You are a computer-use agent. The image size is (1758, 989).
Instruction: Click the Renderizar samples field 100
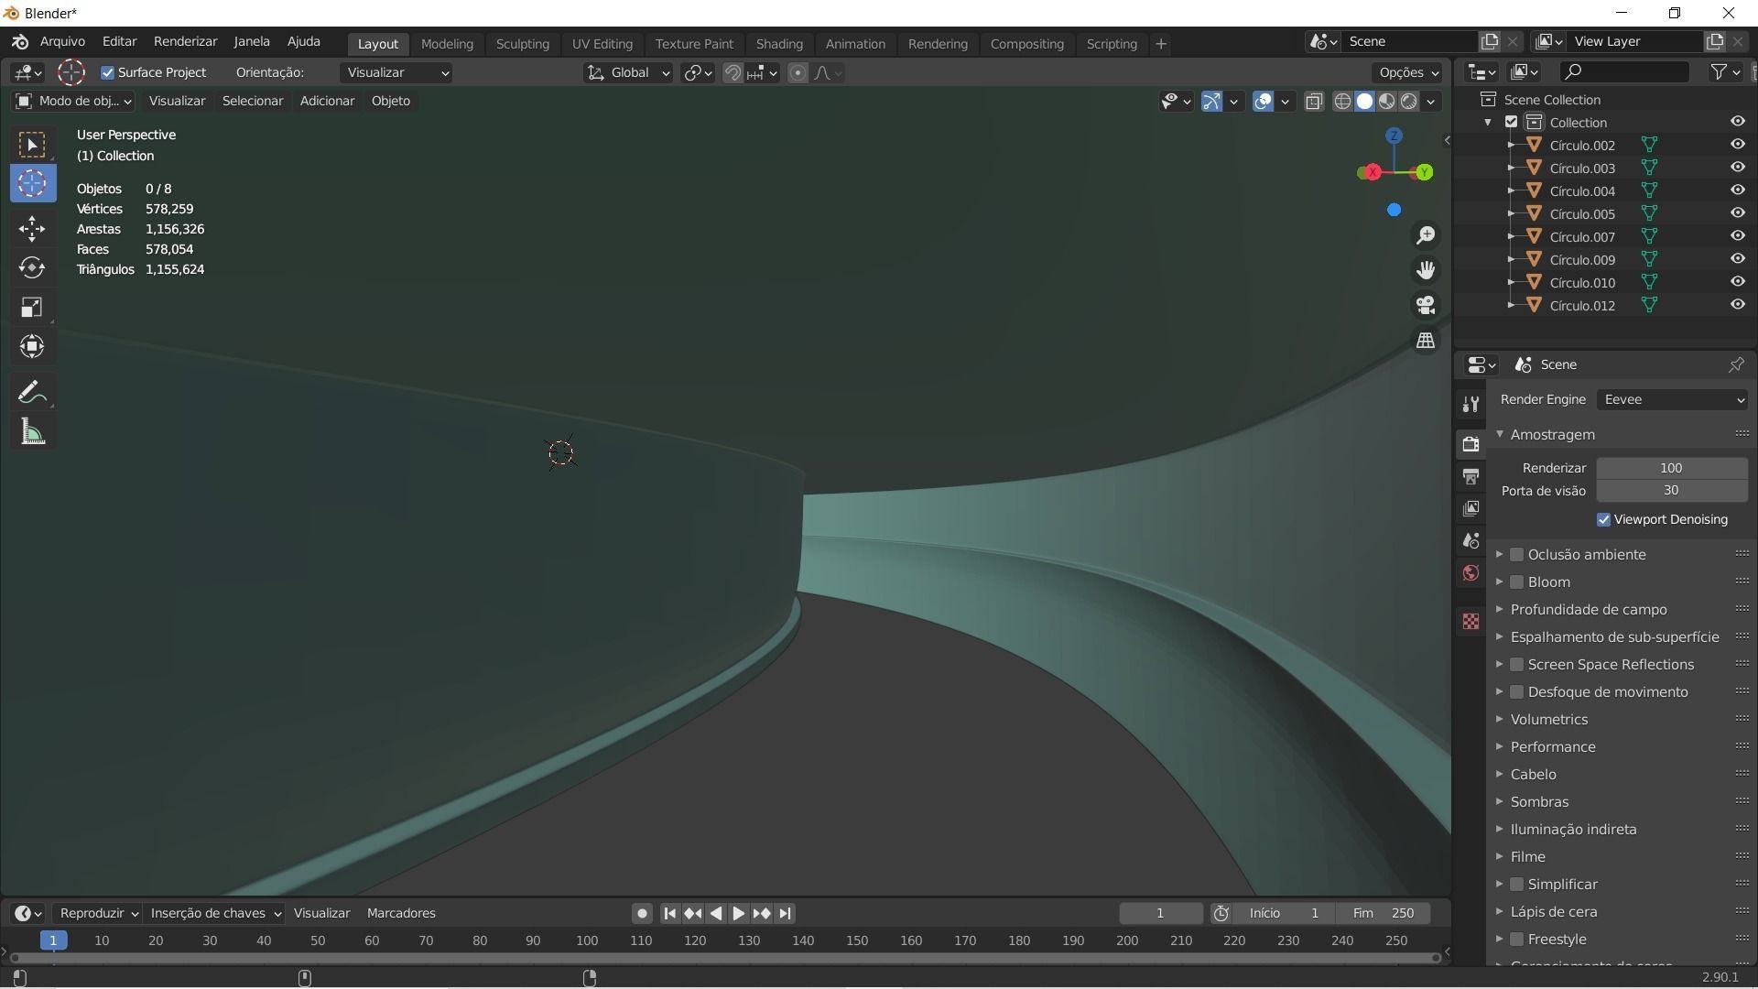pyautogui.click(x=1671, y=468)
